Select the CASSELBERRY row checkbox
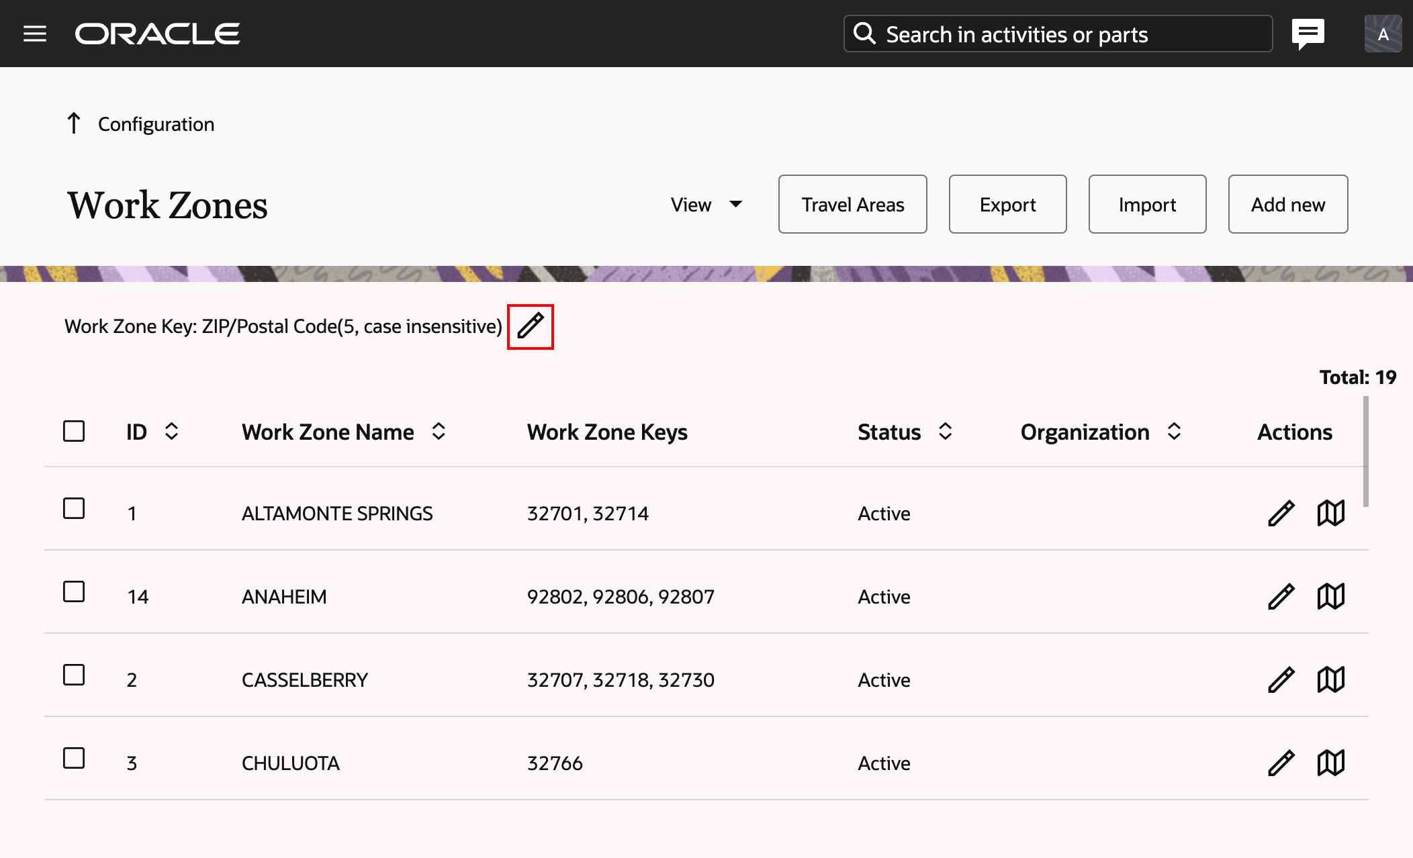Image resolution: width=1413 pixels, height=858 pixels. (x=74, y=675)
